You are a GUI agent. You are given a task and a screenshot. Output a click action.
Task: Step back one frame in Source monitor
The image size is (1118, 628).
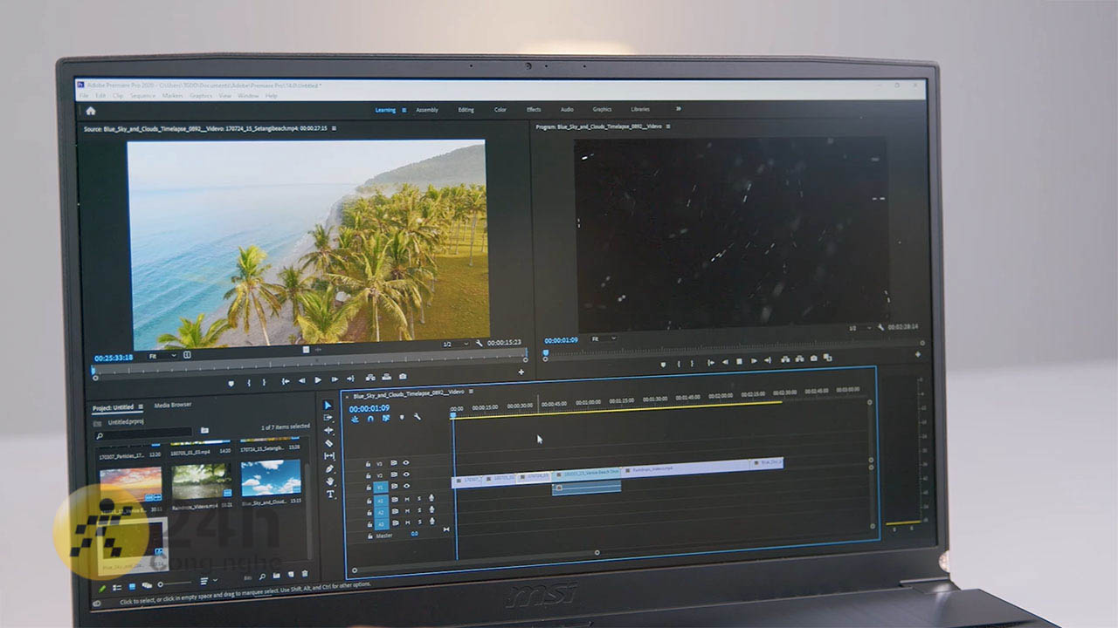[301, 380]
